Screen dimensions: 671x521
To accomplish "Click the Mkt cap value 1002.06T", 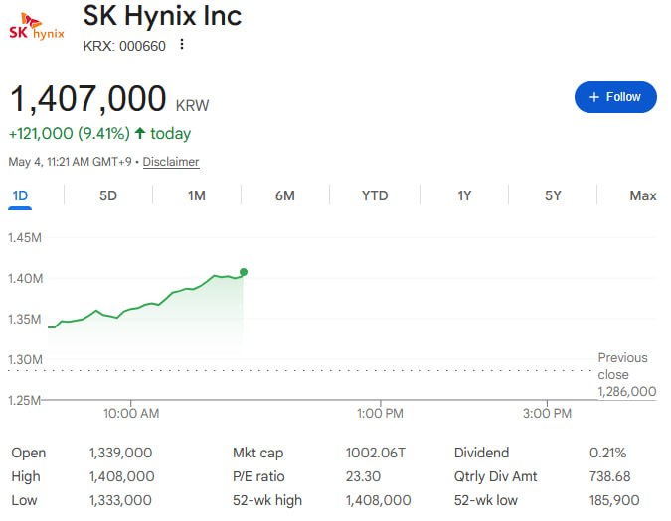I will click(376, 454).
